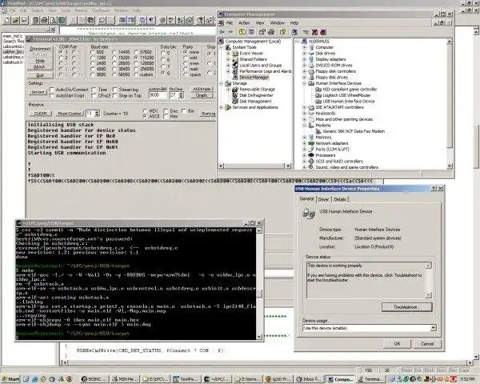480x384 pixels.
Task: Click OK in USB device properties dialog
Action: [x=397, y=343]
